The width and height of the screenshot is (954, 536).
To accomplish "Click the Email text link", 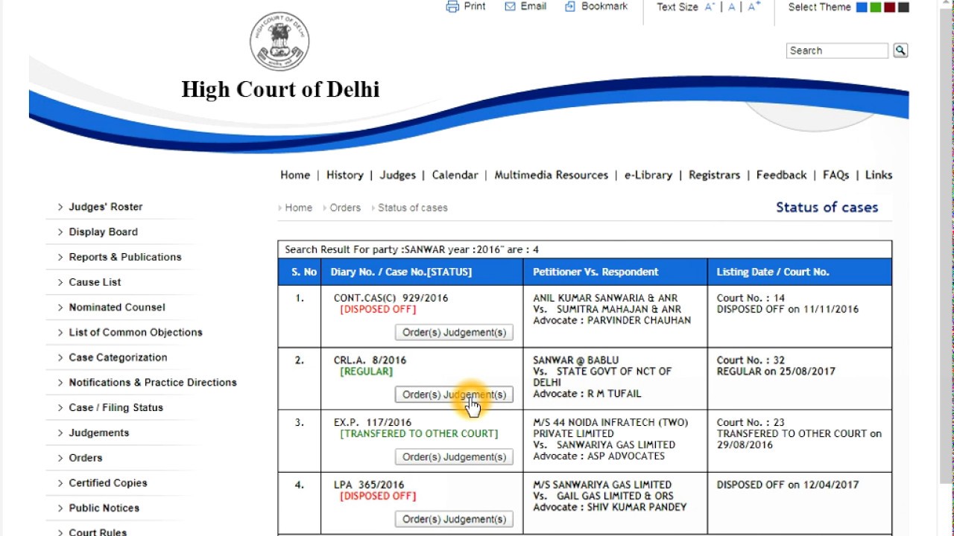I will coord(534,6).
